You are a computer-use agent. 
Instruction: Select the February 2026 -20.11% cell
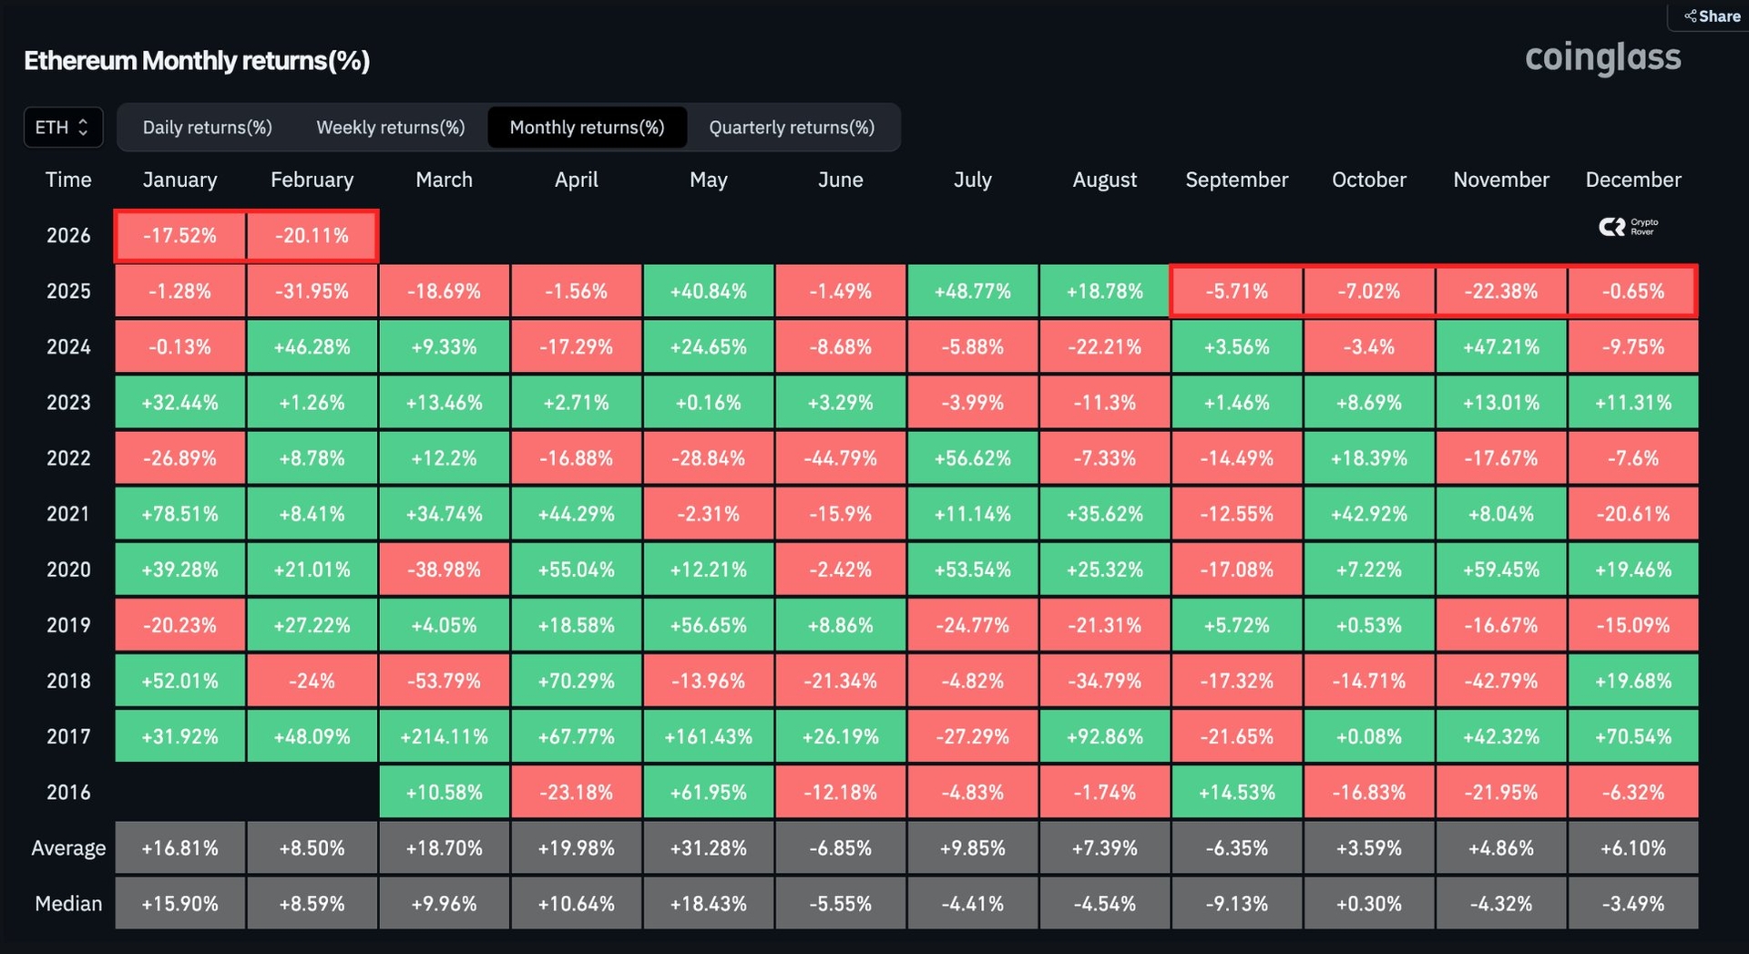[x=312, y=236]
